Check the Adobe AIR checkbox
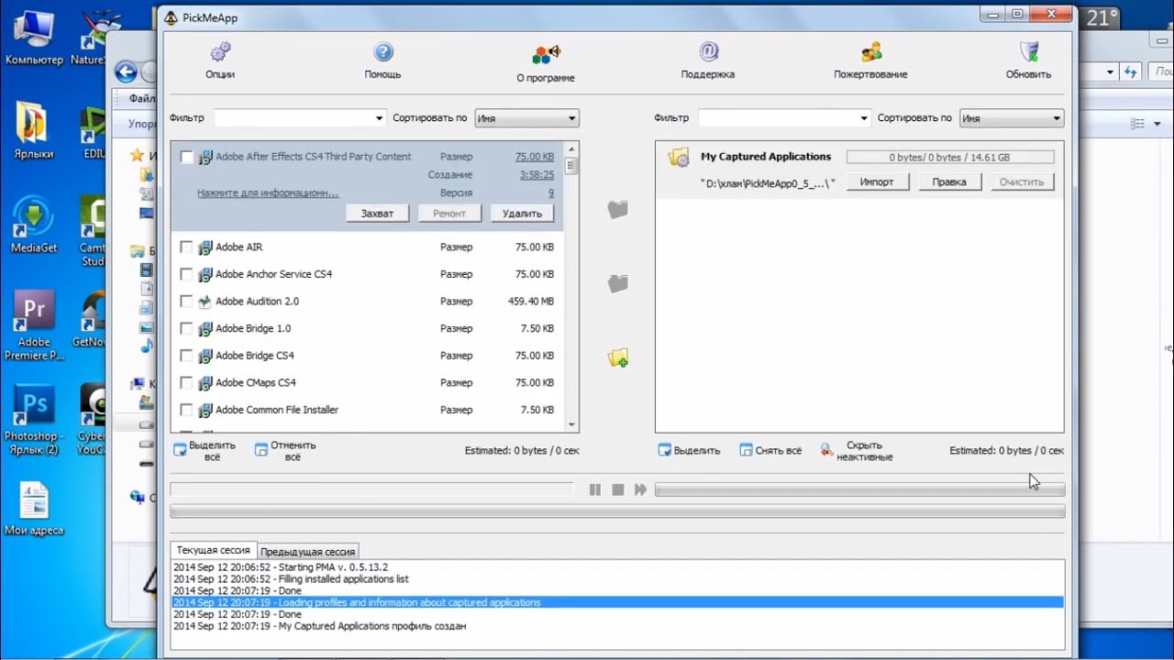The image size is (1174, 660). point(187,247)
